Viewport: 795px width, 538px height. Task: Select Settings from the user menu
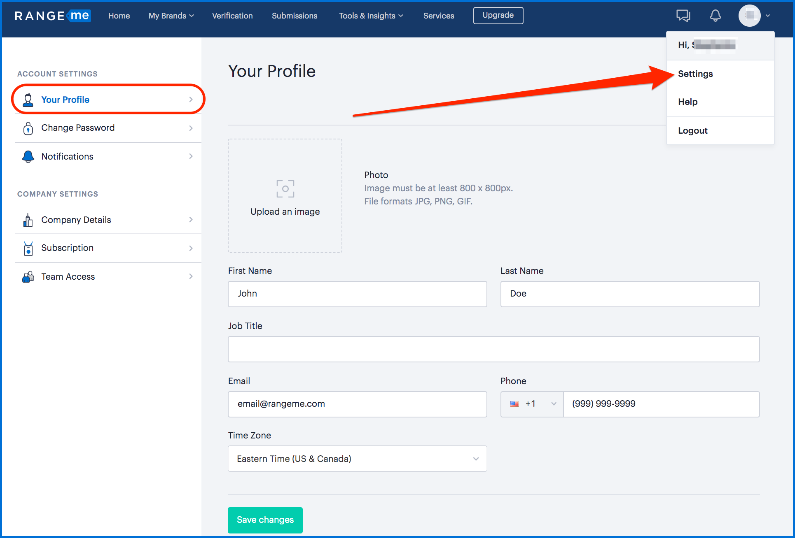(695, 74)
